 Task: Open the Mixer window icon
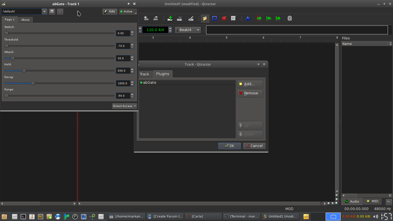tap(233, 18)
